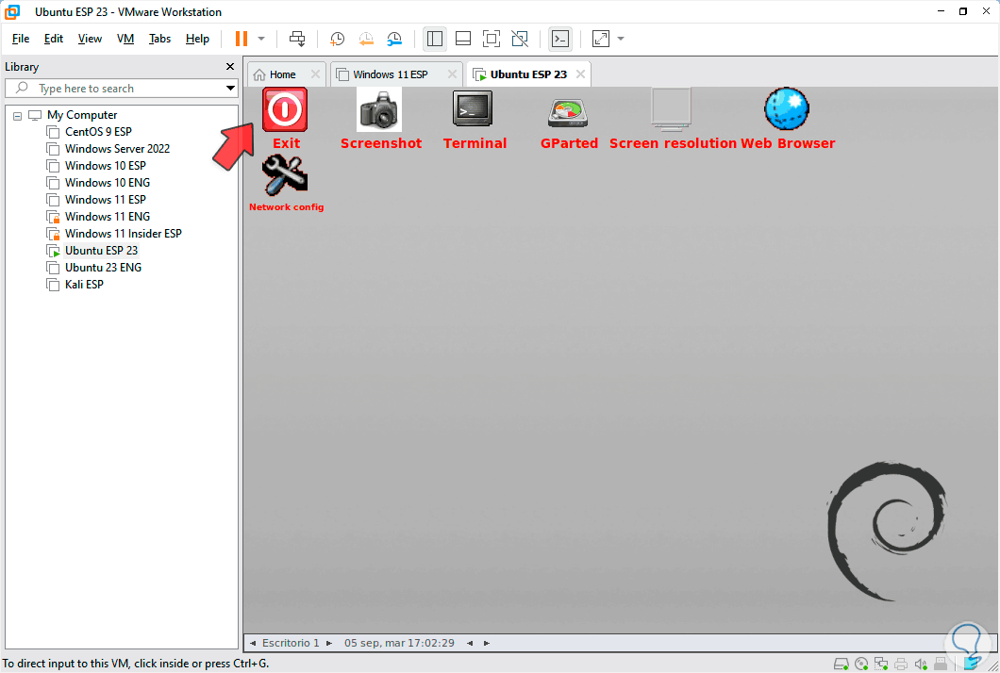Select the Ubuntu ESP 23 tab
The width and height of the screenshot is (1000, 673).
tap(528, 74)
